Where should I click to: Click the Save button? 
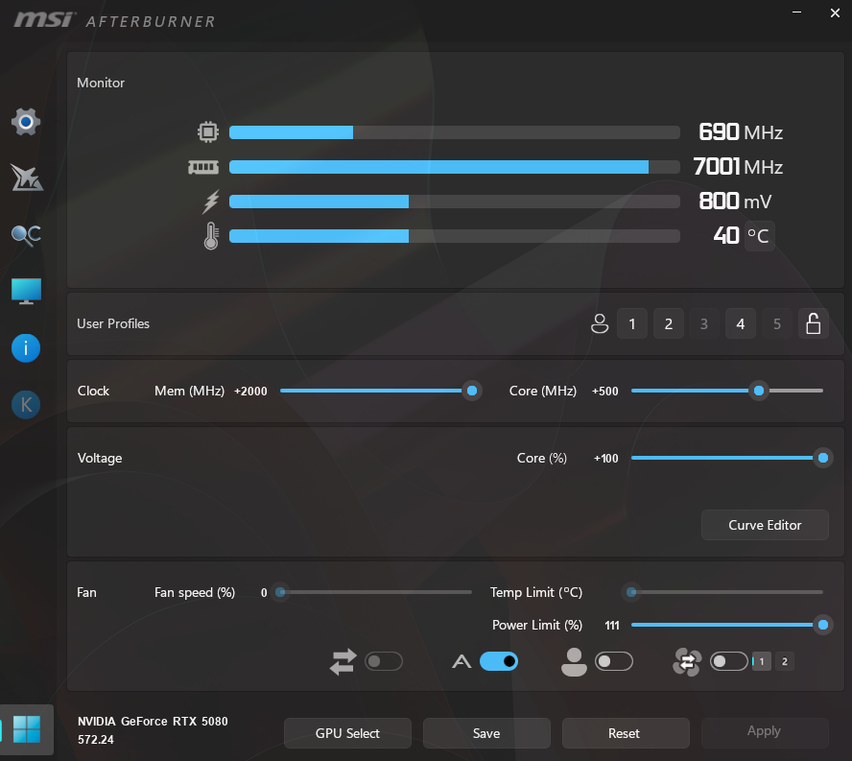click(486, 733)
